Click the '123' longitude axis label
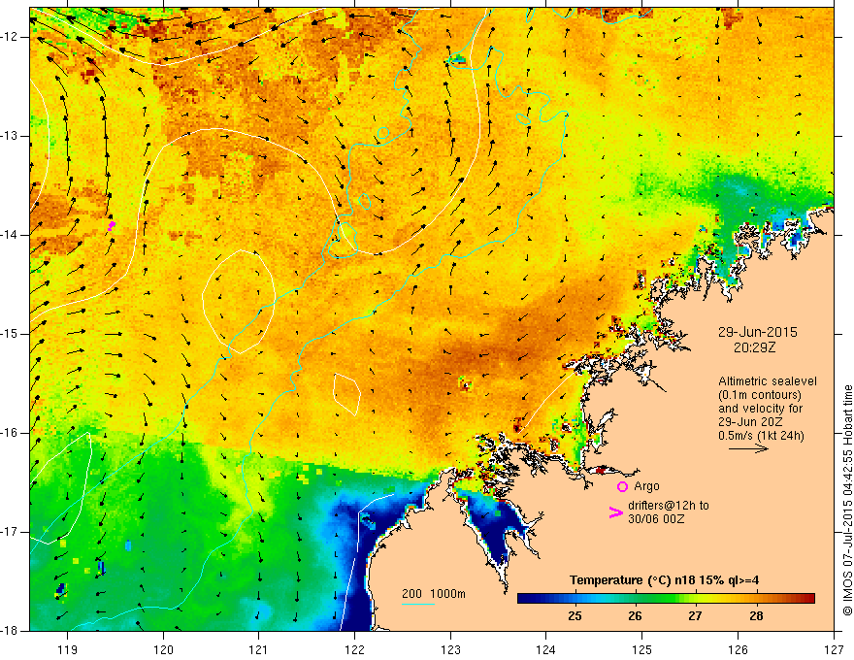Image resolution: width=854 pixels, height=660 pixels. 450,649
